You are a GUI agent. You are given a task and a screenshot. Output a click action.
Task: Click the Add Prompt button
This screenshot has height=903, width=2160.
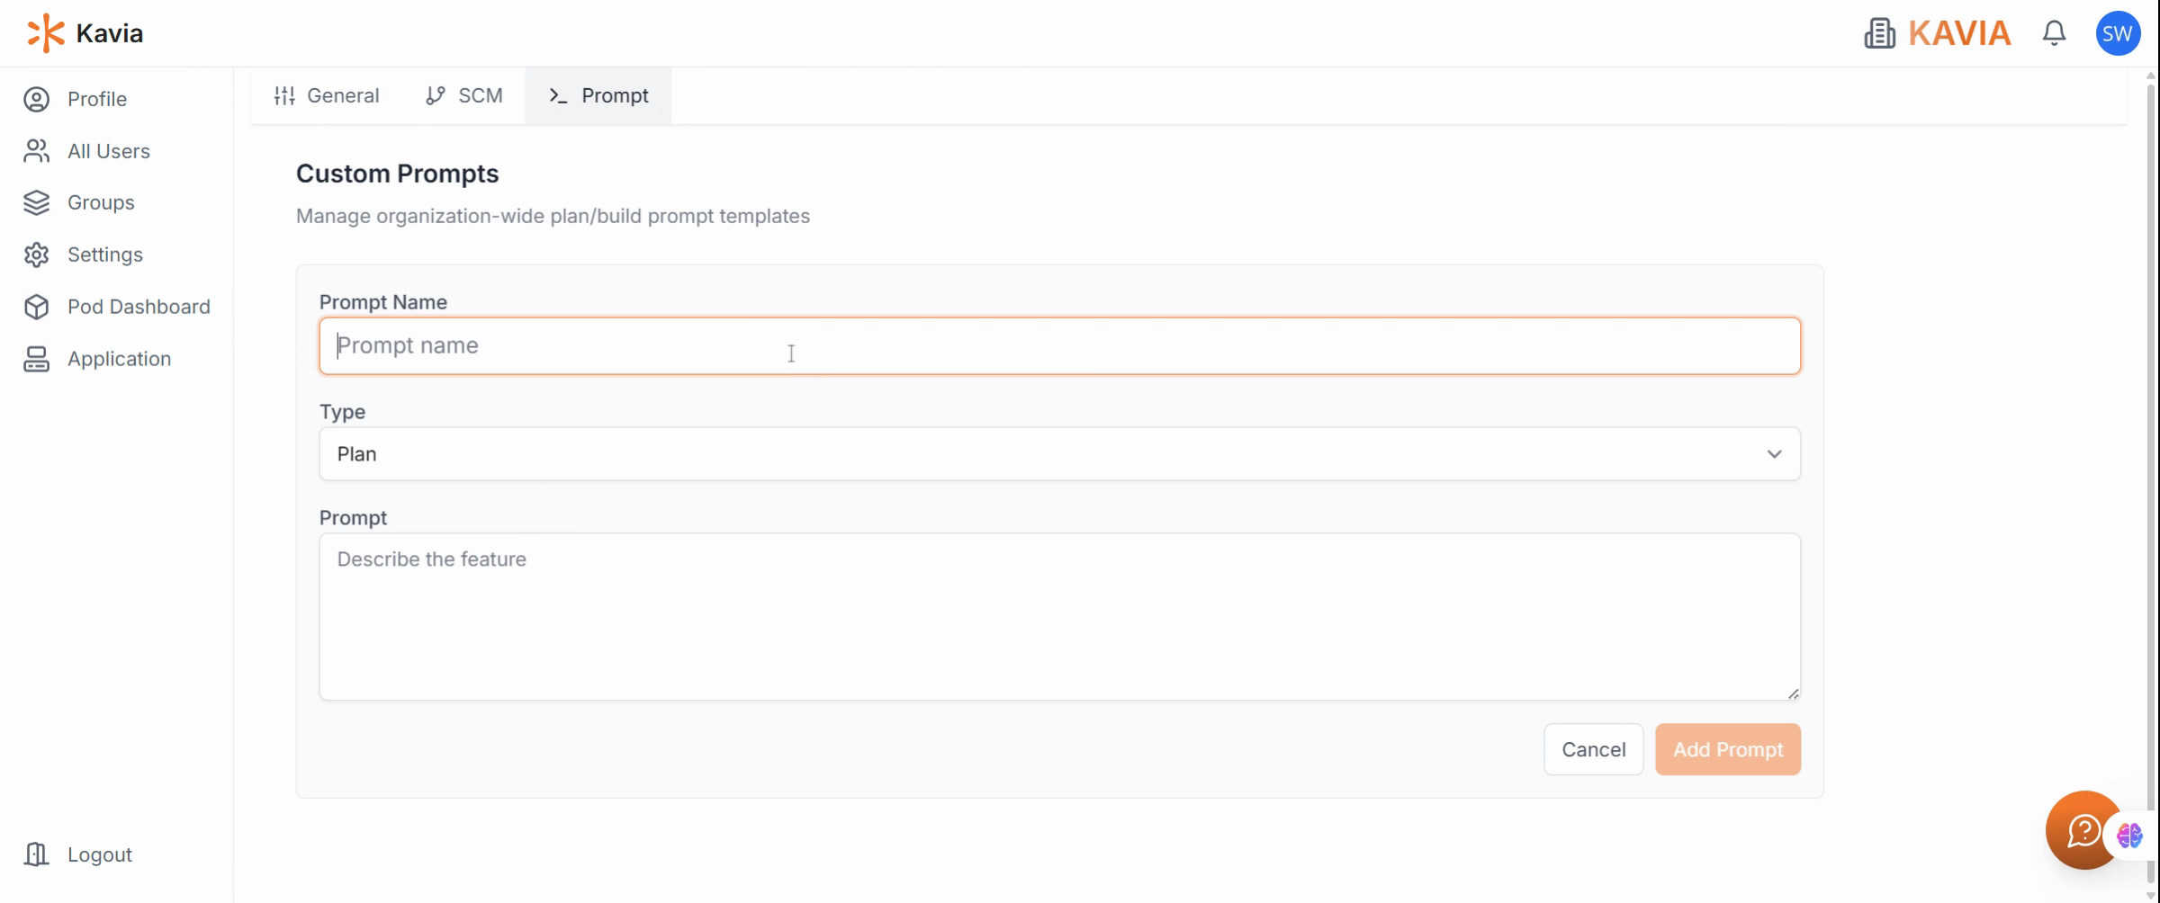click(x=1728, y=749)
